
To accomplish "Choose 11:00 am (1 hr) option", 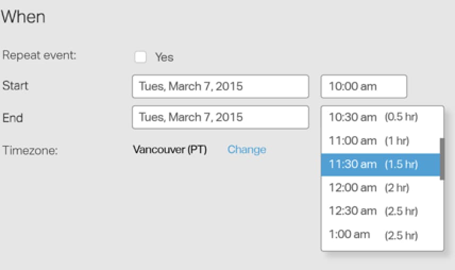I will click(x=352, y=141).
